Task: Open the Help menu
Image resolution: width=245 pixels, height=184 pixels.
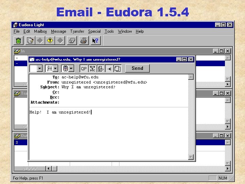Action: tap(140, 31)
